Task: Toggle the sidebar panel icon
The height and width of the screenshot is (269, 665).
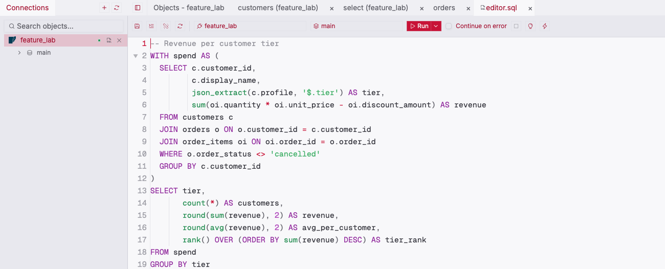Action: (x=138, y=8)
